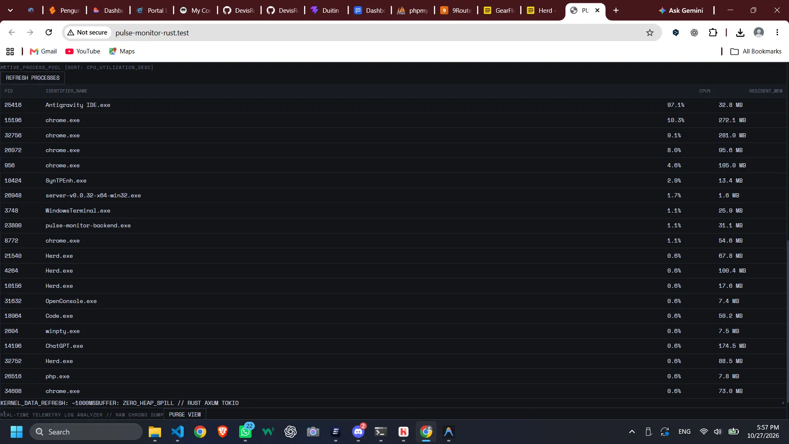The image size is (789, 444).
Task: Open Visual Studio Code from the taskbar
Action: 178,432
